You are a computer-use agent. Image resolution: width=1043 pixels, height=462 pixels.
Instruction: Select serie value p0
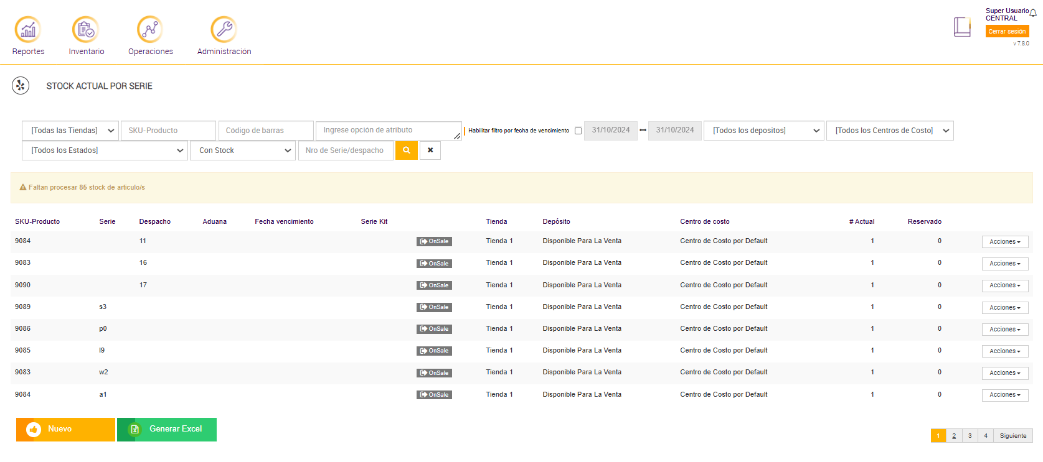pos(103,329)
